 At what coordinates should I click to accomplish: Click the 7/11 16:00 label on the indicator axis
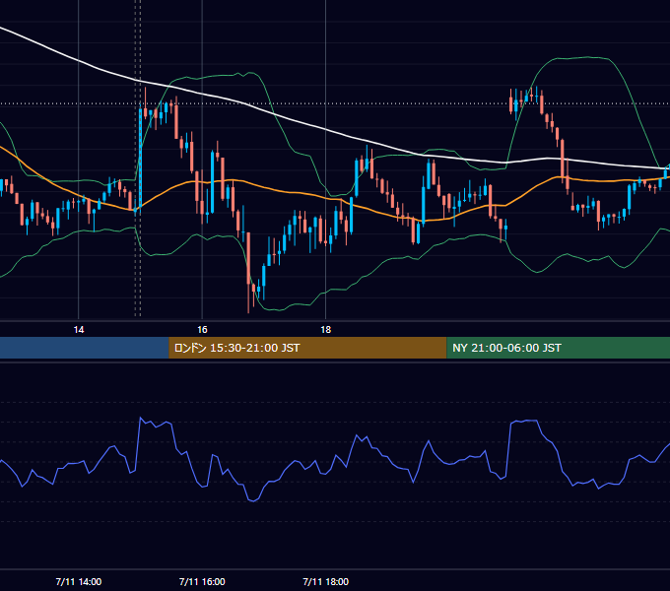coord(202,581)
